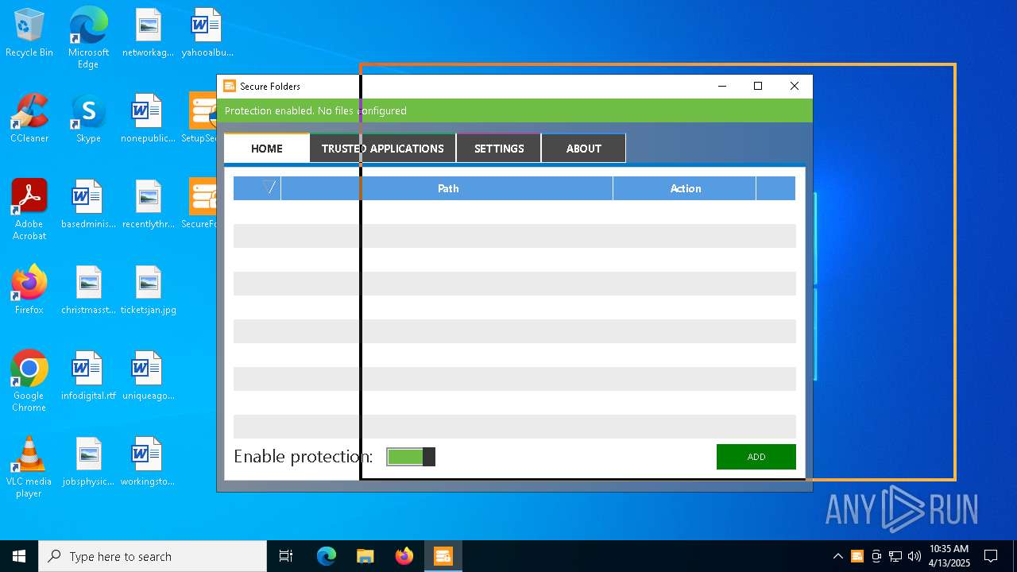Click Secure Folders taskbar icon
The image size is (1017, 572).
click(x=443, y=556)
